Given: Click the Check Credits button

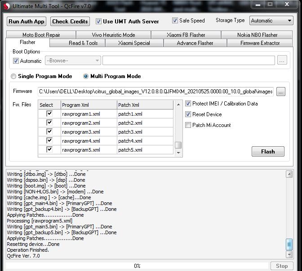Looking at the screenshot, I should coord(70,21).
